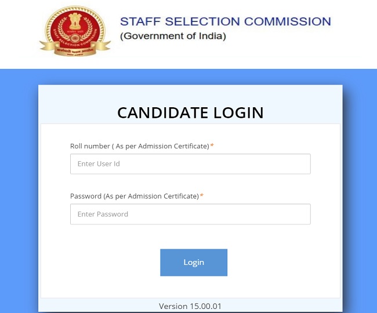Image resolution: width=377 pixels, height=313 pixels.
Task: Click the (Government of India) subtitle
Action: [173, 36]
